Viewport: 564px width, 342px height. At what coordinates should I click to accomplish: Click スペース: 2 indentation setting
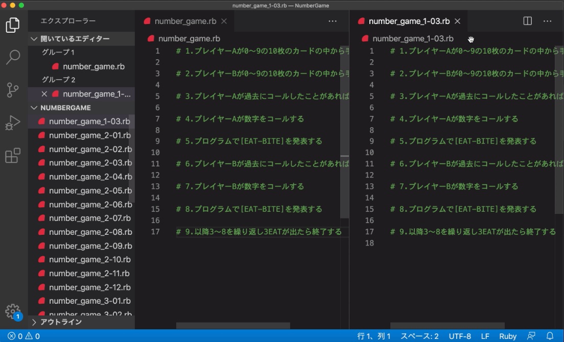(x=419, y=336)
